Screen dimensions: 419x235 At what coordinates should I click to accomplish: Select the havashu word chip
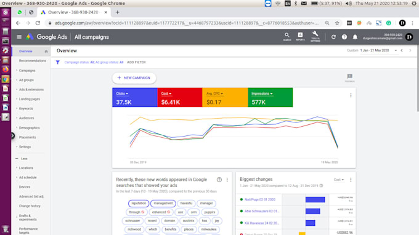pyautogui.click(x=186, y=203)
